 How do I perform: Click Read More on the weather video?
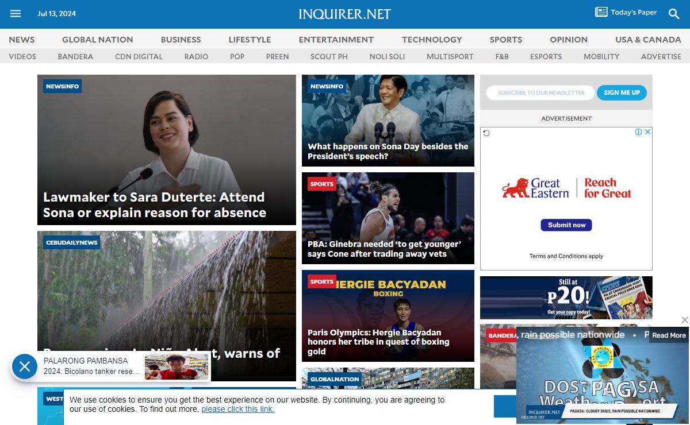(669, 335)
